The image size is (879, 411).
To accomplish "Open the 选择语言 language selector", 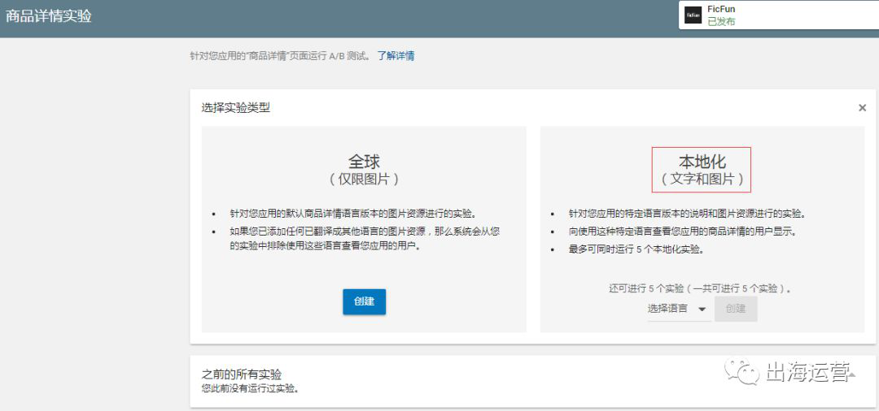I will click(x=668, y=309).
